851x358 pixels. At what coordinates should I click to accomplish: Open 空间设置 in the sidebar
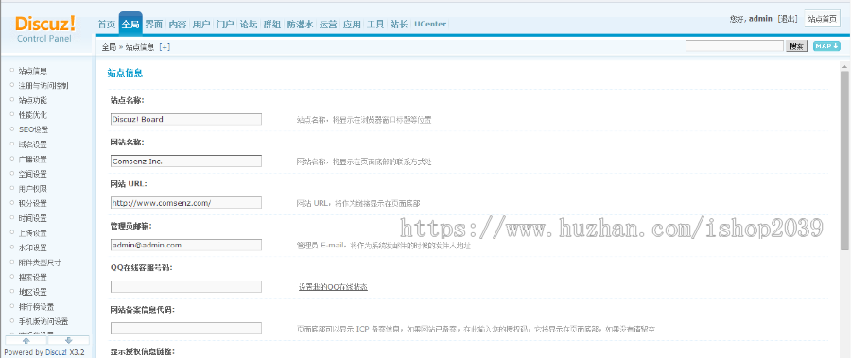tap(32, 174)
